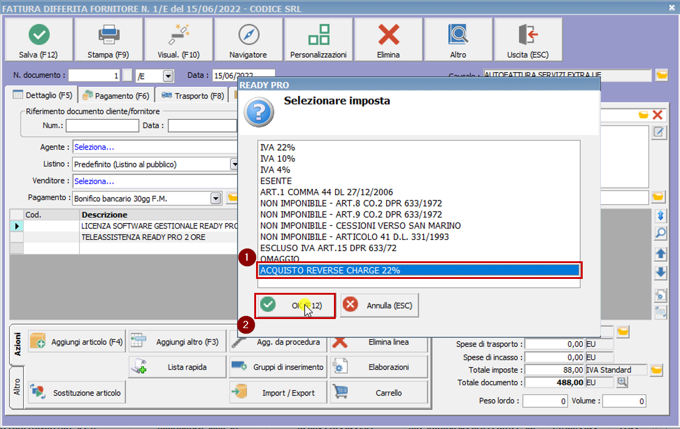680x429 pixels.
Task: Select the Azioni vertical tab
Action: (17, 345)
